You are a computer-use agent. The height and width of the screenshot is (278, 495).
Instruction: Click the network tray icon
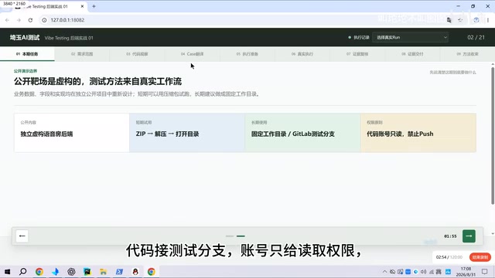tap(432, 272)
